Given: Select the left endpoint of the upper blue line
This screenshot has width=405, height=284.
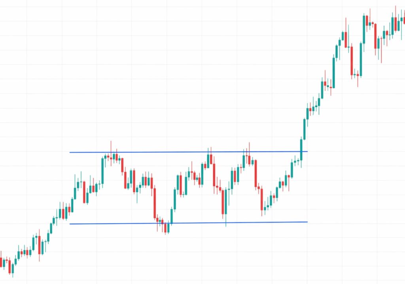Looking at the screenshot, I should (x=70, y=152).
